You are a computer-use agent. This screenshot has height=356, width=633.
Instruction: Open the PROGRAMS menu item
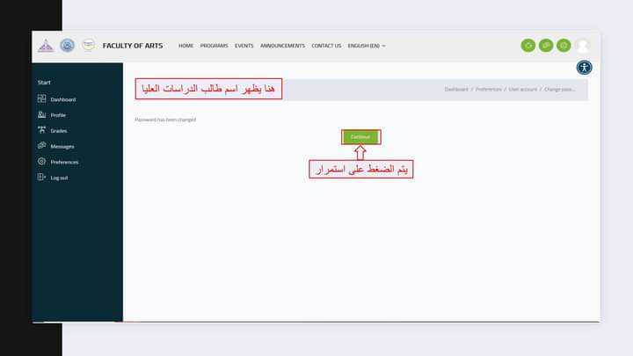(x=214, y=46)
